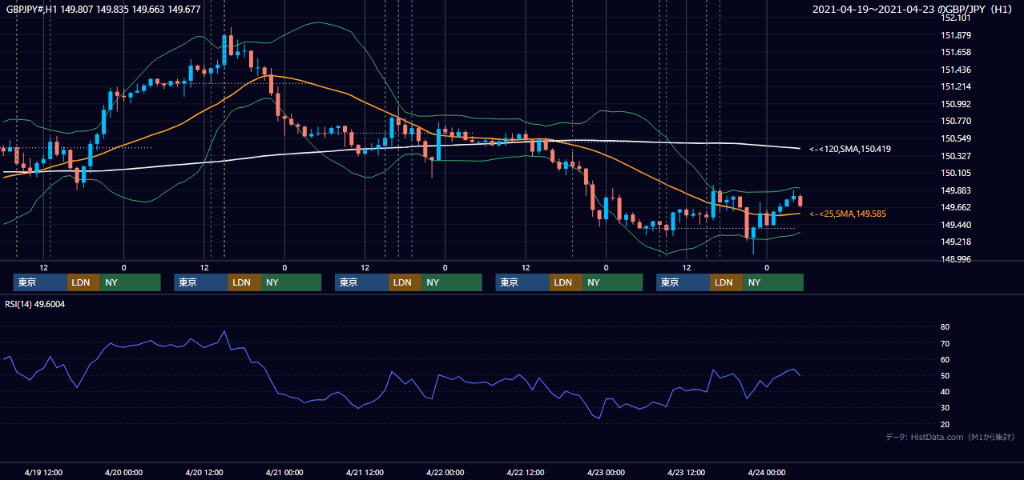Click price axis value 148.996
The width and height of the screenshot is (1024, 480).
tap(956, 259)
